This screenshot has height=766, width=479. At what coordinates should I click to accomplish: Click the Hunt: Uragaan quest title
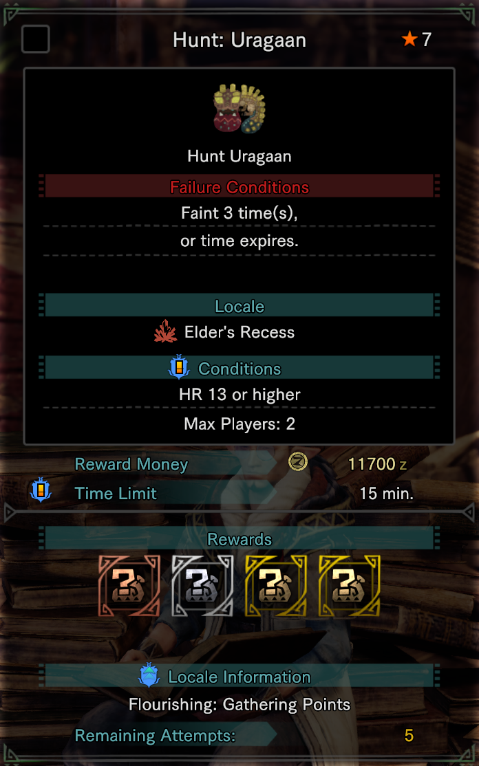tap(239, 40)
